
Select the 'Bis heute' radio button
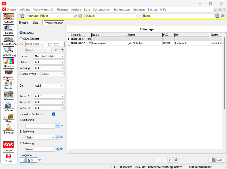pos(21,33)
